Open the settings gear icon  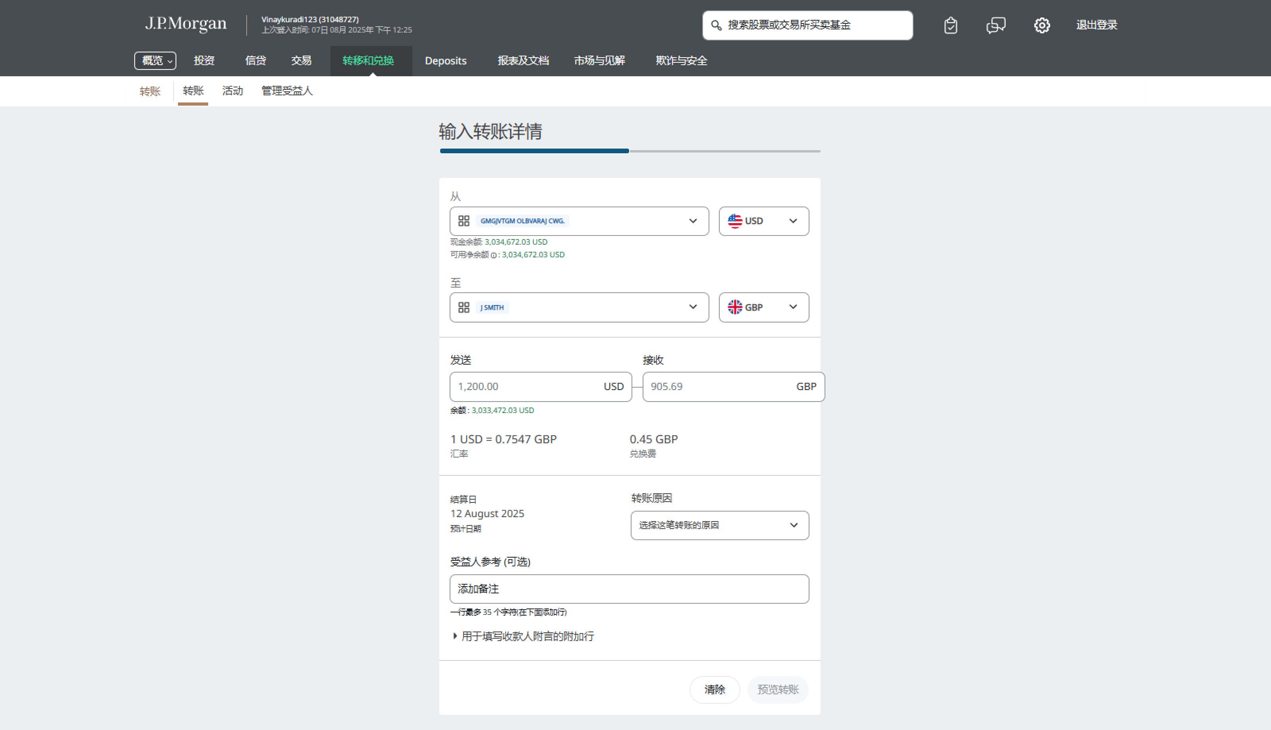pos(1042,25)
